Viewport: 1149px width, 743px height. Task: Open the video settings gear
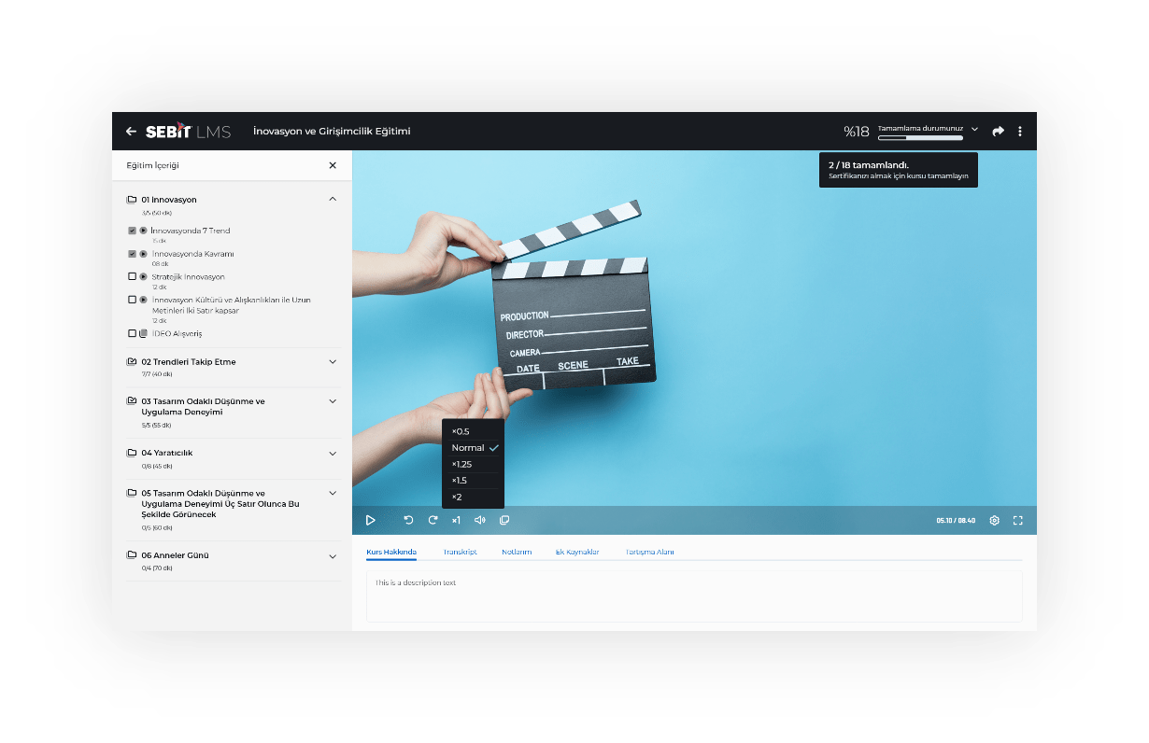click(x=994, y=520)
